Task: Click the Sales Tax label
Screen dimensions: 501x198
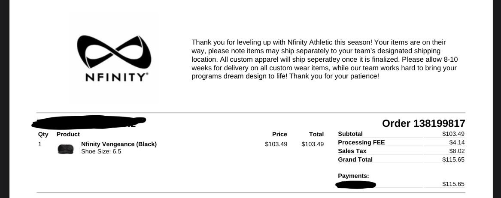Action: point(352,151)
